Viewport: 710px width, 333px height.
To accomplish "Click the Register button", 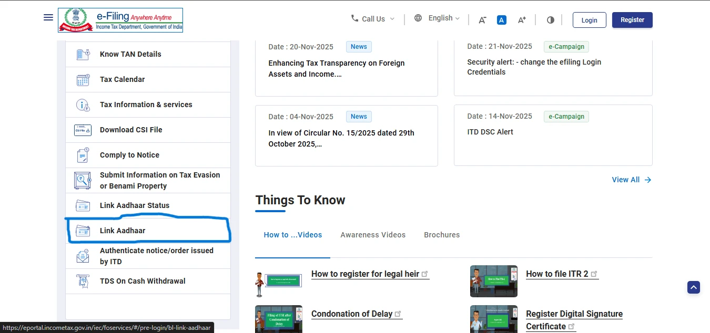I will pyautogui.click(x=632, y=20).
